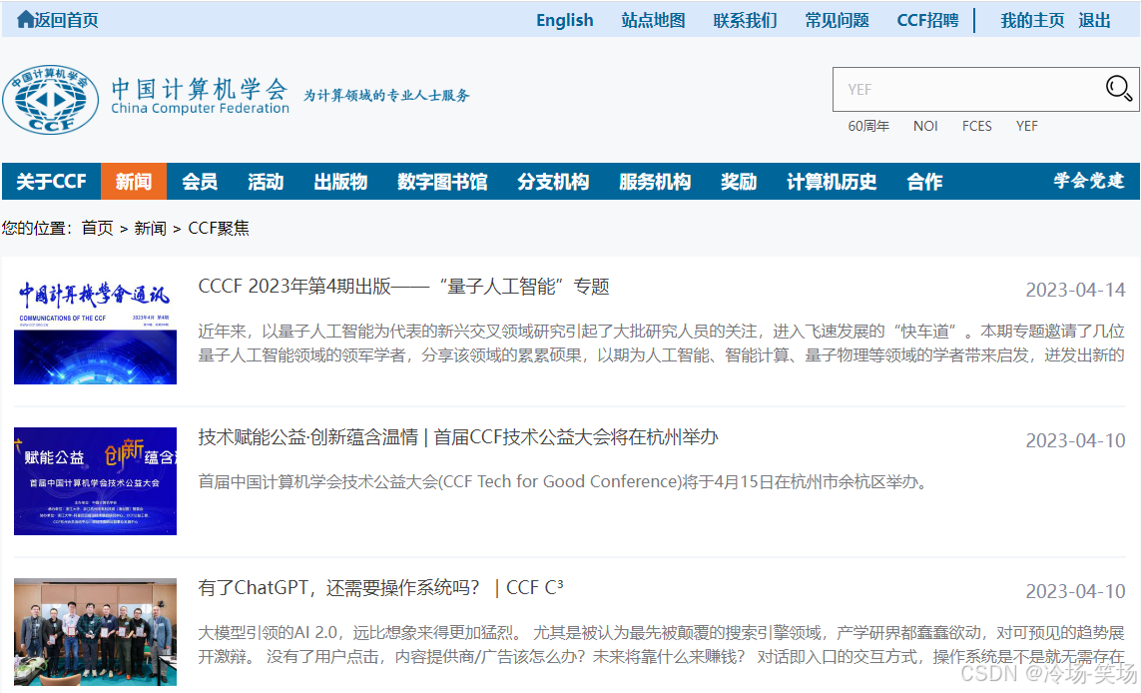Open the 新闻 menu tab
This screenshot has width=1141, height=693.
pos(133,182)
